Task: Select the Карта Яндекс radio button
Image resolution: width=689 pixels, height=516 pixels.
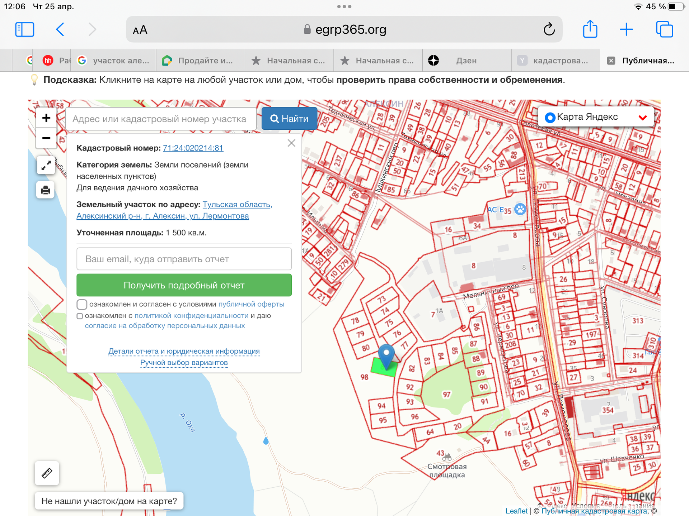Action: pos(550,117)
